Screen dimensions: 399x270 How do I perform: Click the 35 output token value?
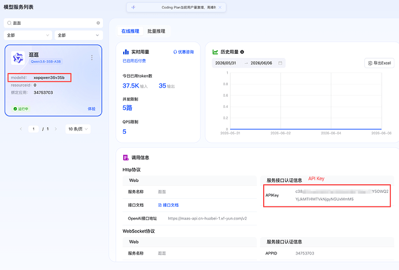click(x=162, y=86)
